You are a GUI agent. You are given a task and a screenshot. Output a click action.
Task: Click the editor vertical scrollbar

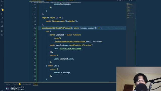135,41
